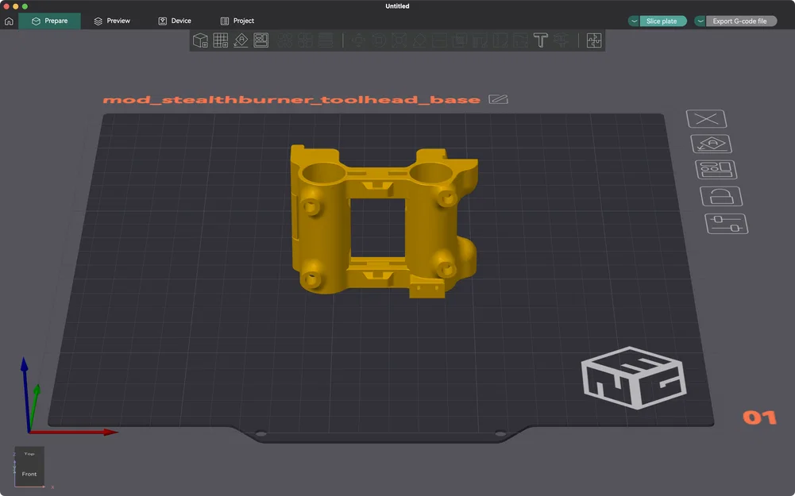The image size is (795, 496).
Task: Auto-orient the model
Action: point(240,40)
